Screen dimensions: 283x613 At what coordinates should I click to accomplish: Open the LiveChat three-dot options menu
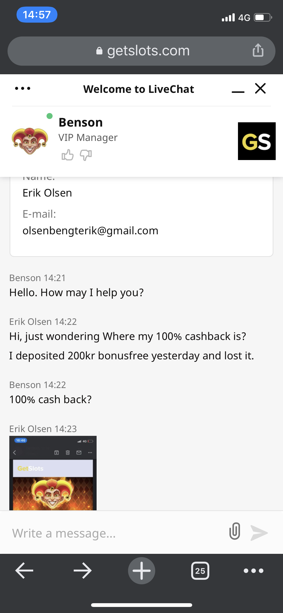coord(23,88)
